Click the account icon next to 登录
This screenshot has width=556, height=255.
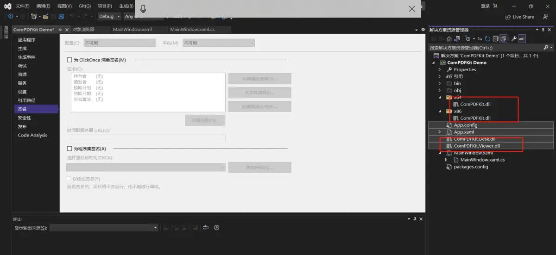tap(495, 6)
